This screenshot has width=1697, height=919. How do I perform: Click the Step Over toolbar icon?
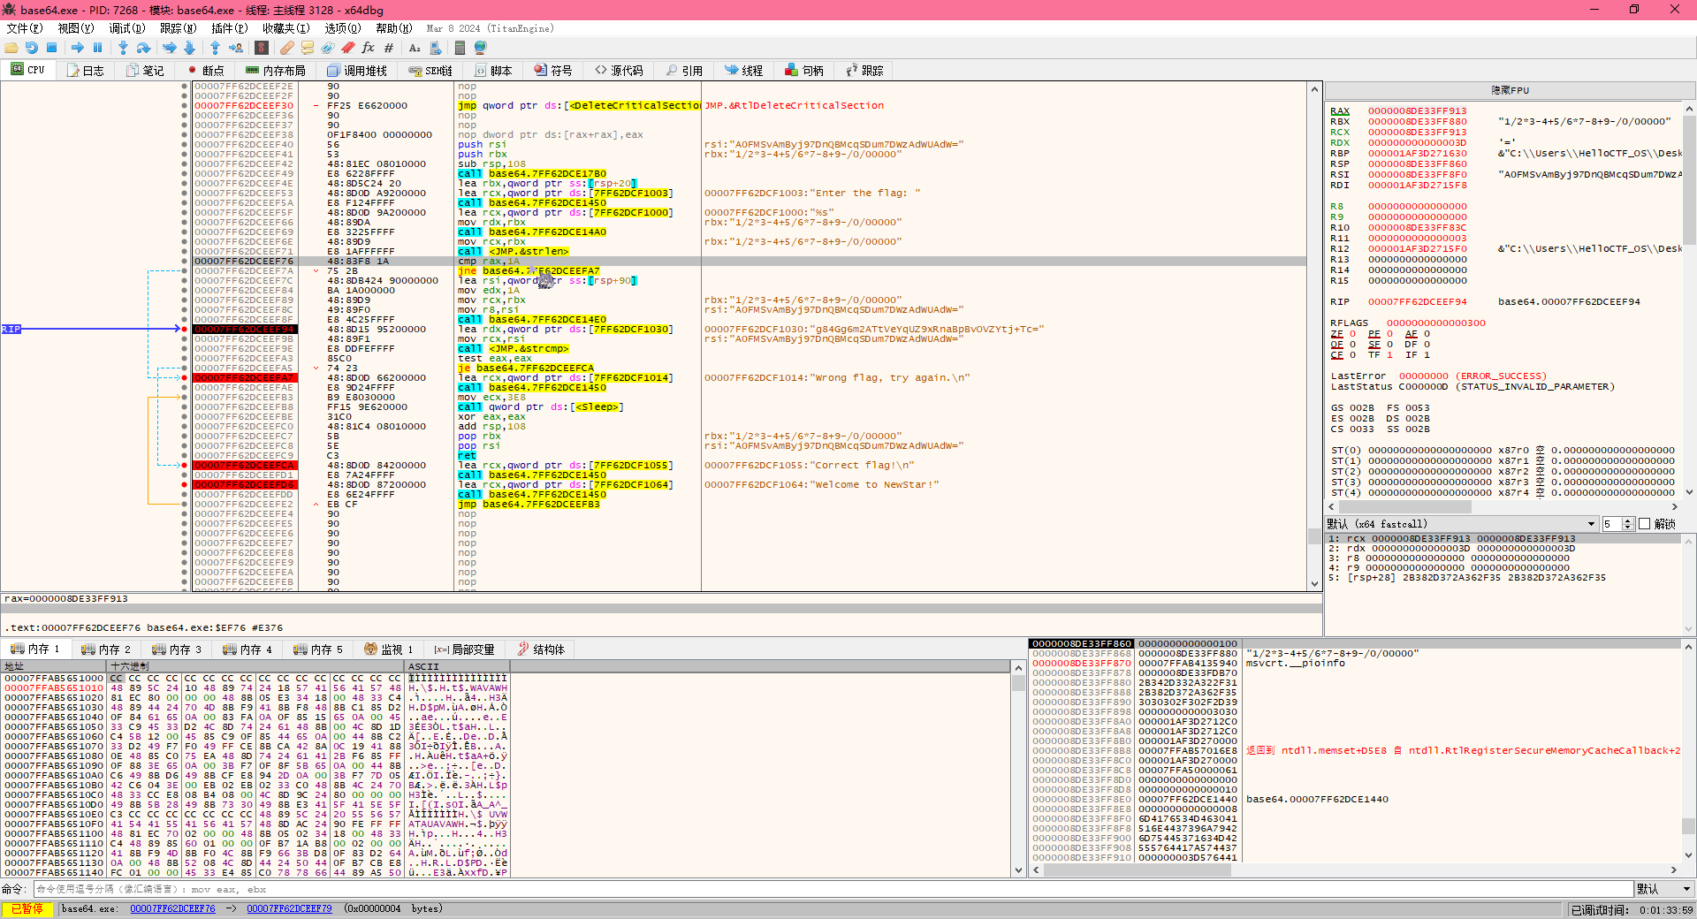point(143,48)
